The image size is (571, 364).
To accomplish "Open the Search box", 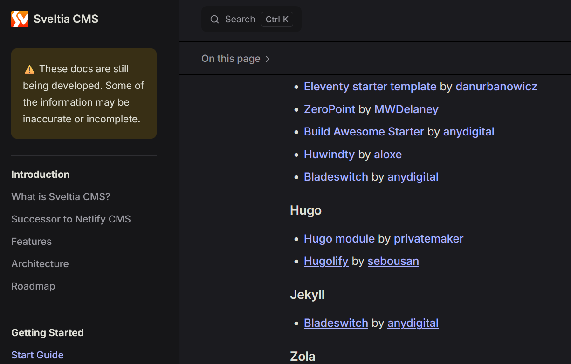I will 251,19.
